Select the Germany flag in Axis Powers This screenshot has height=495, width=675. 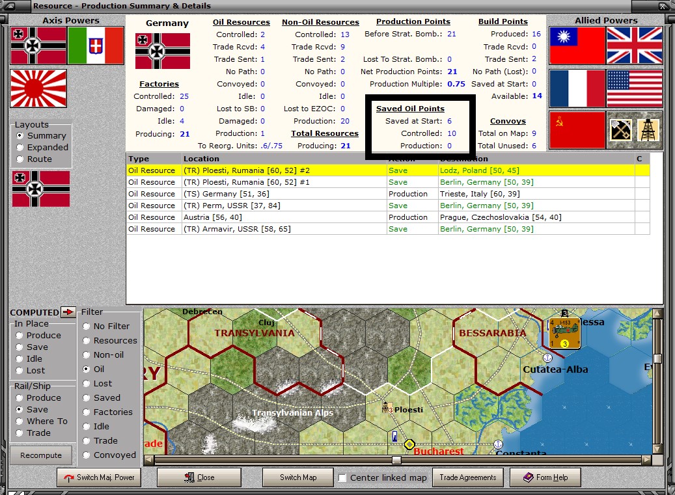pyautogui.click(x=38, y=46)
